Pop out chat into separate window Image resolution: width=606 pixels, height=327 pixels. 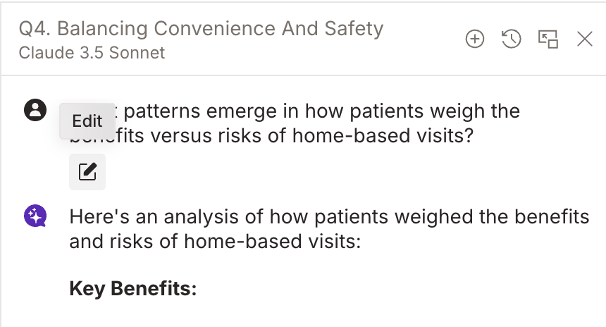point(548,39)
